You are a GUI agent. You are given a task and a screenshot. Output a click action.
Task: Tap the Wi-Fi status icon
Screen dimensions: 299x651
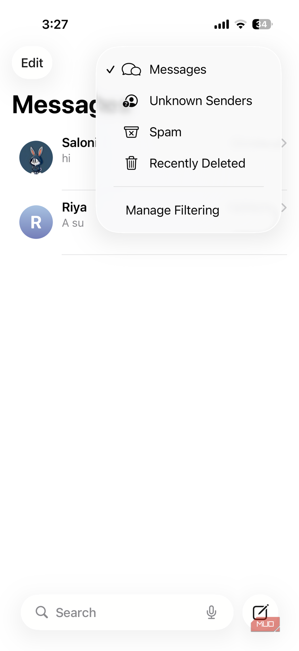tap(240, 24)
